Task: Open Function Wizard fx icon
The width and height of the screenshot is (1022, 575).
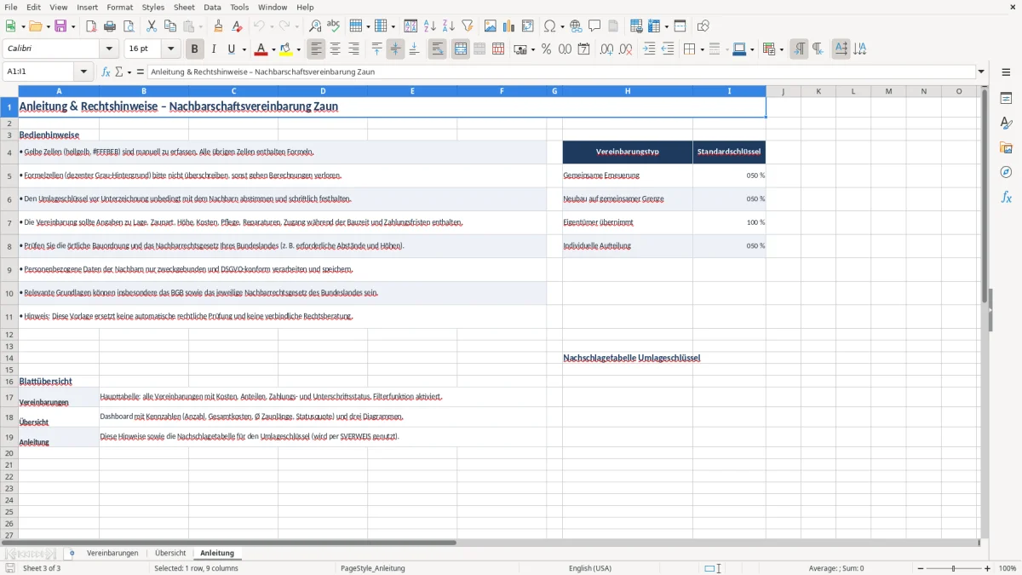Action: pyautogui.click(x=106, y=72)
